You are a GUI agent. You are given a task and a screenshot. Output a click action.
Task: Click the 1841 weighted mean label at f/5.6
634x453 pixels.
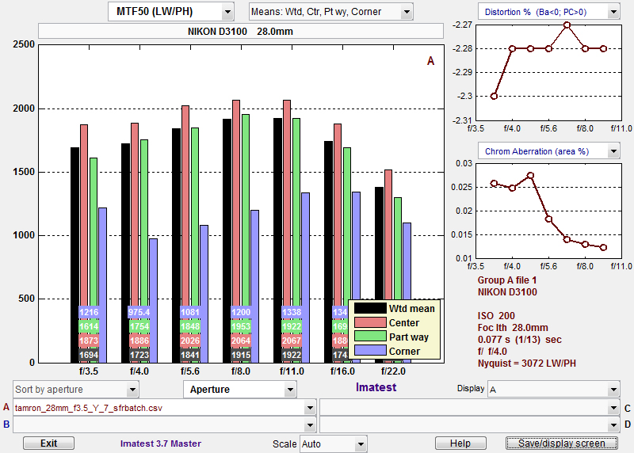pos(190,356)
